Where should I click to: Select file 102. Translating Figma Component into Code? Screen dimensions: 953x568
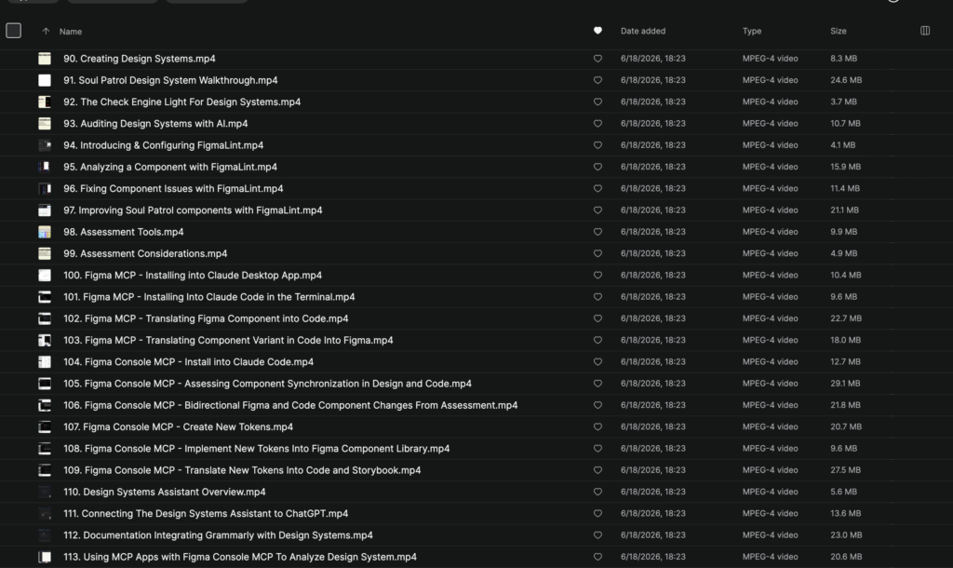[206, 318]
